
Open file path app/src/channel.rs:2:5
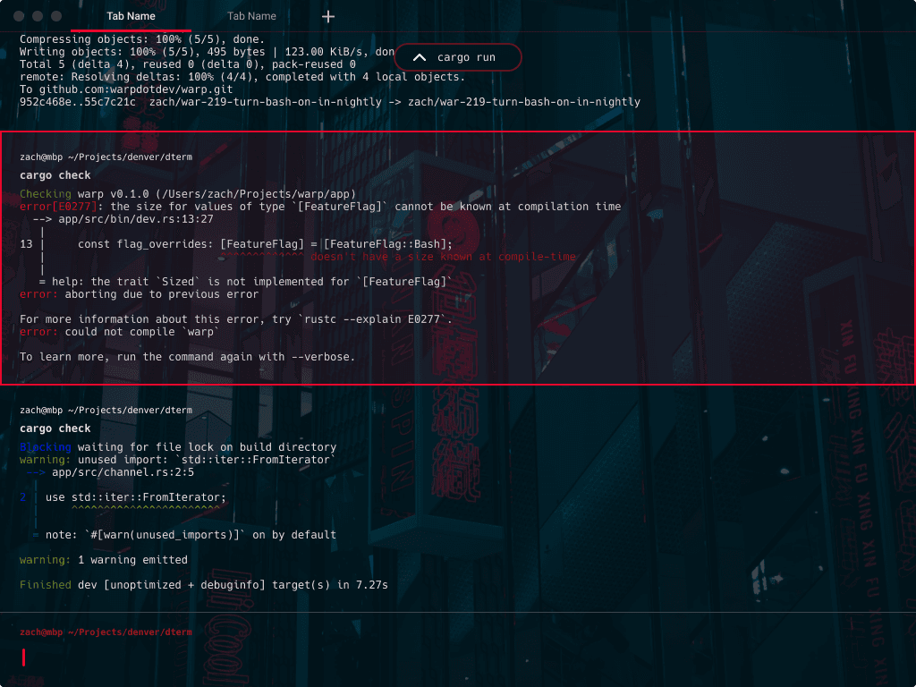(123, 472)
